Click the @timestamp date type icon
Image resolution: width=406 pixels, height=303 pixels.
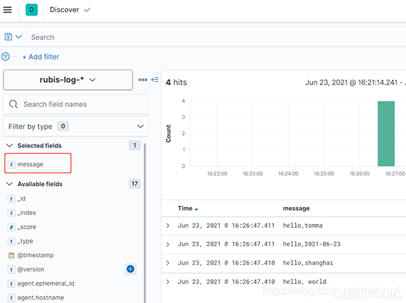coord(11,256)
